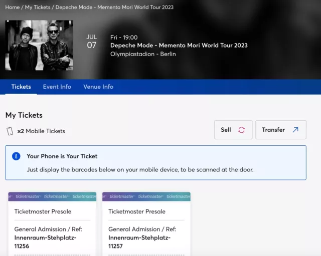
Task: Select the Tickets tab
Action: coord(21,87)
